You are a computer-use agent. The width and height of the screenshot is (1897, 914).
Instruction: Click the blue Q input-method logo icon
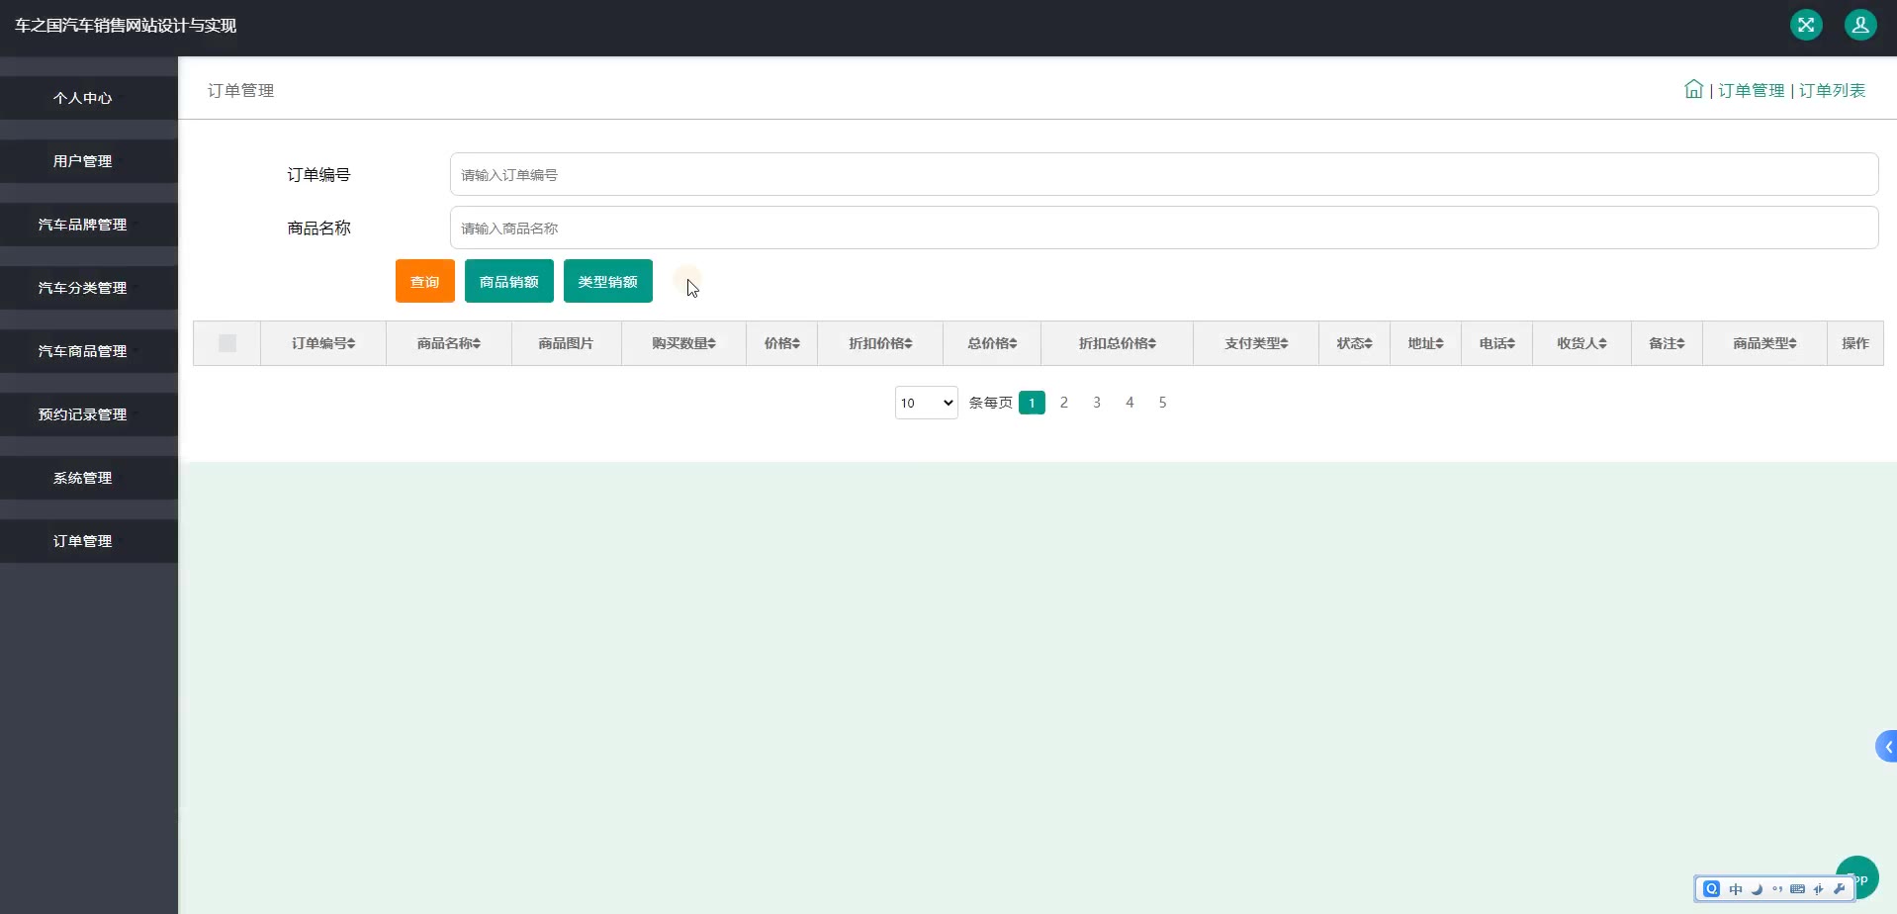point(1712,888)
